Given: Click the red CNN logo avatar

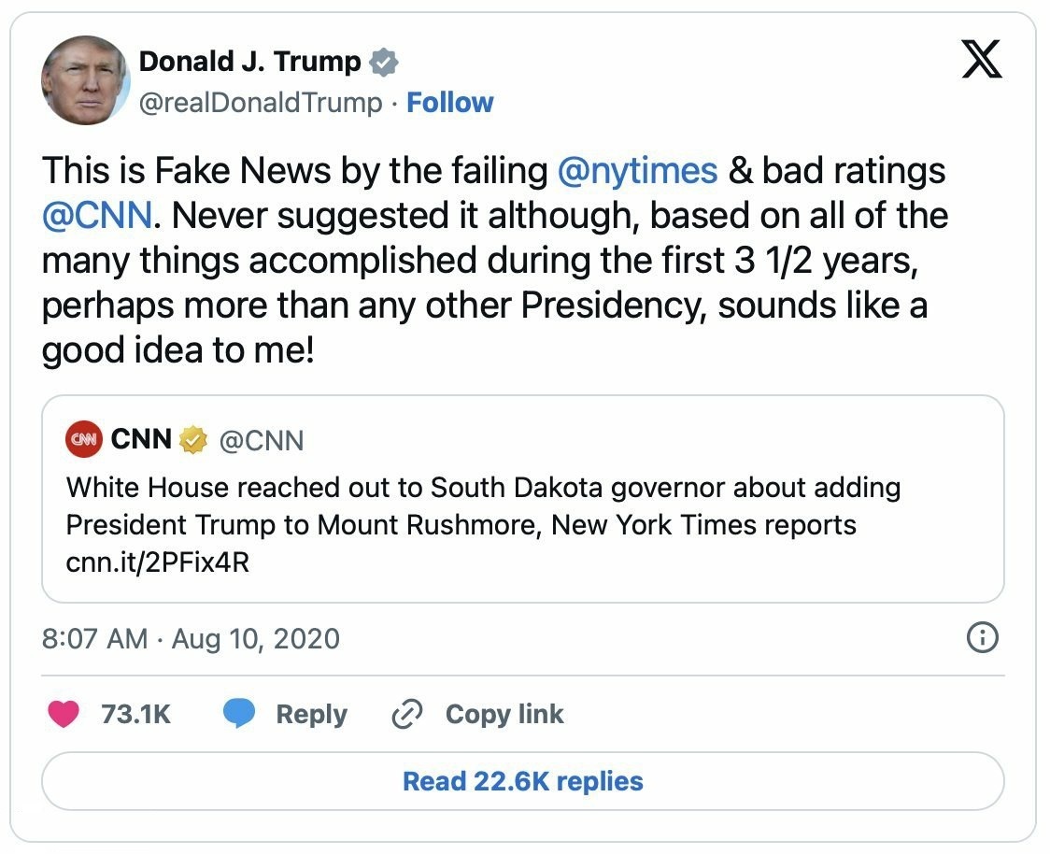Looking at the screenshot, I should tap(84, 439).
